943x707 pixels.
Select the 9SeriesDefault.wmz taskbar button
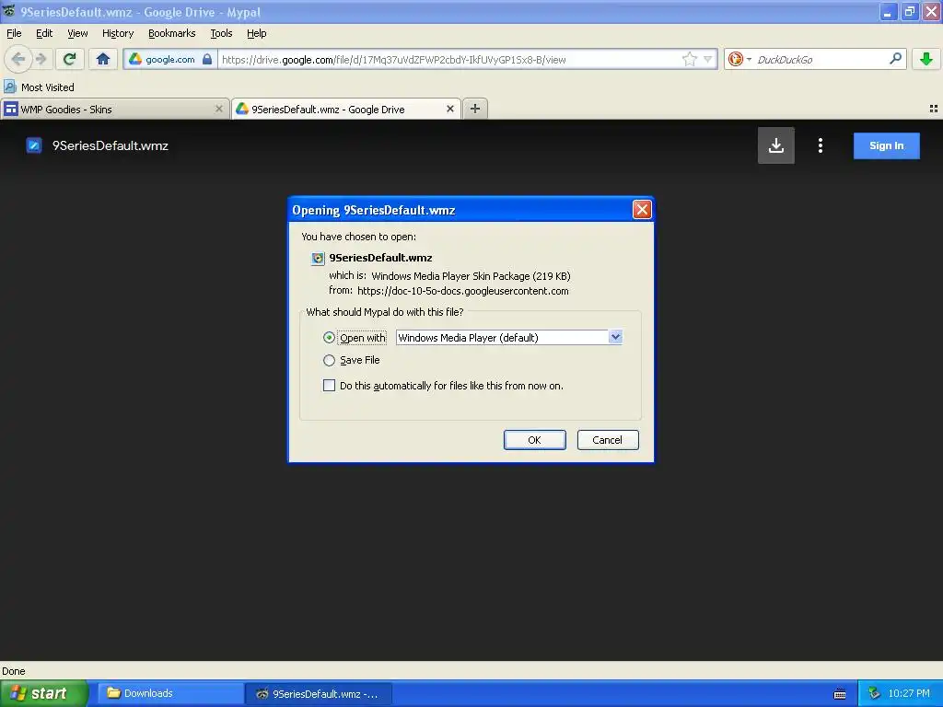[x=319, y=693]
